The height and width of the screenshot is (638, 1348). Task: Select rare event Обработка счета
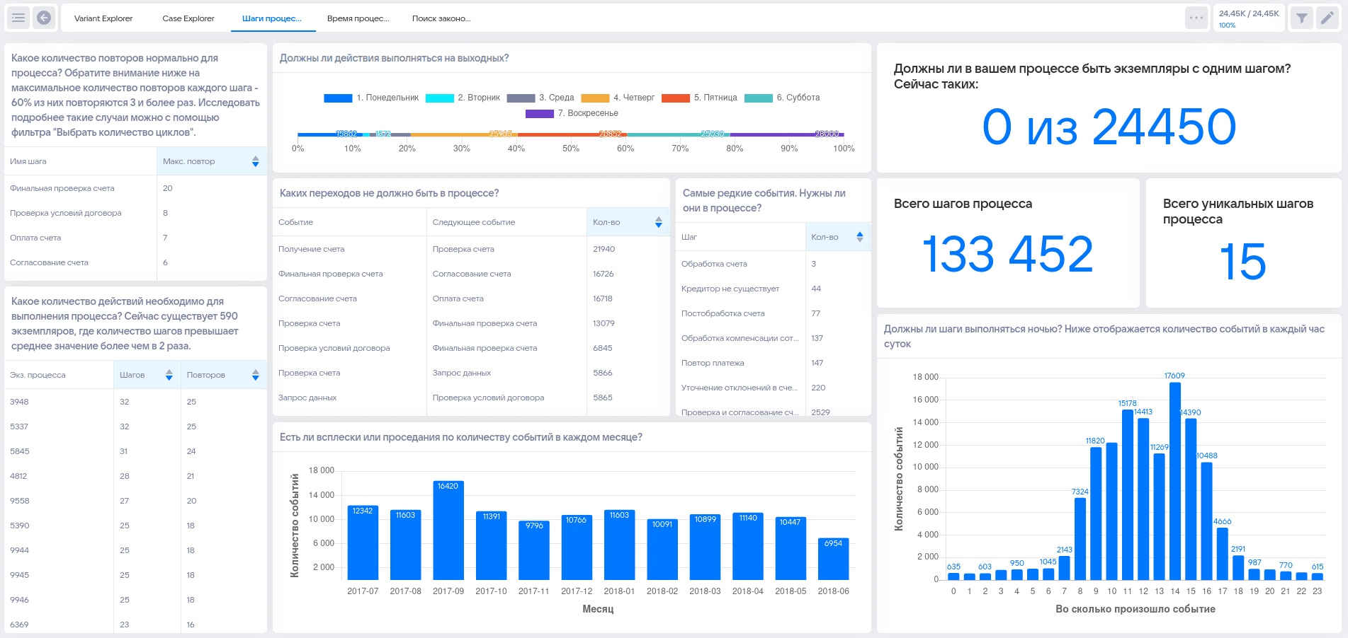773,264
